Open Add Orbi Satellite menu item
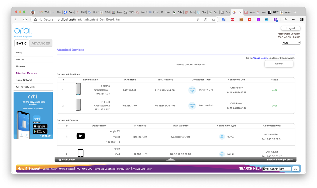The height and width of the screenshot is (188, 317). point(25,87)
